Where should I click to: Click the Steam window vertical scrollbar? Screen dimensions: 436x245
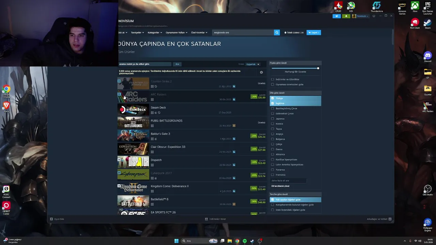[392, 37]
